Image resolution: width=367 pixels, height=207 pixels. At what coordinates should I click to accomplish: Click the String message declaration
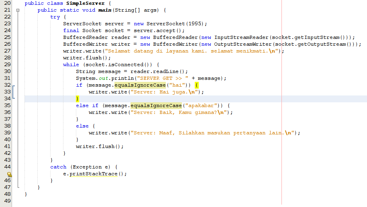coord(98,71)
